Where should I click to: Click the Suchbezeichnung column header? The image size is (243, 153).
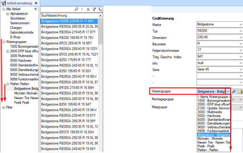coord(69,15)
